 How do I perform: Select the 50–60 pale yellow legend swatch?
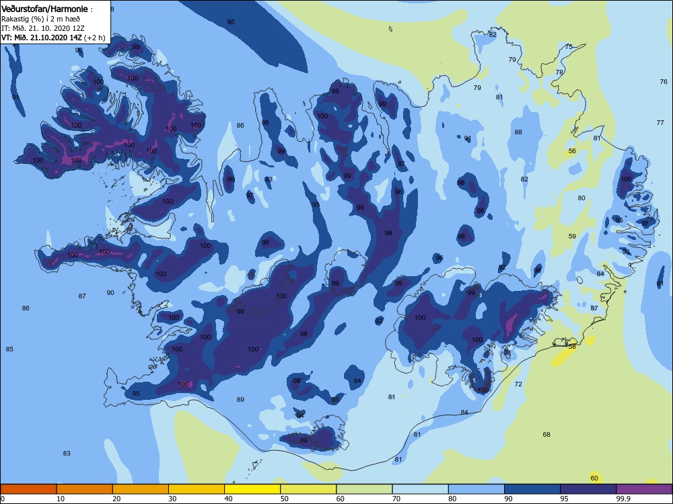[x=308, y=489]
